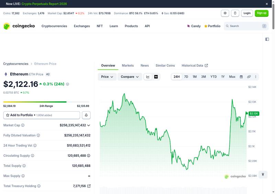Copy chart link icon
275x194 pixels.
(x=249, y=77)
